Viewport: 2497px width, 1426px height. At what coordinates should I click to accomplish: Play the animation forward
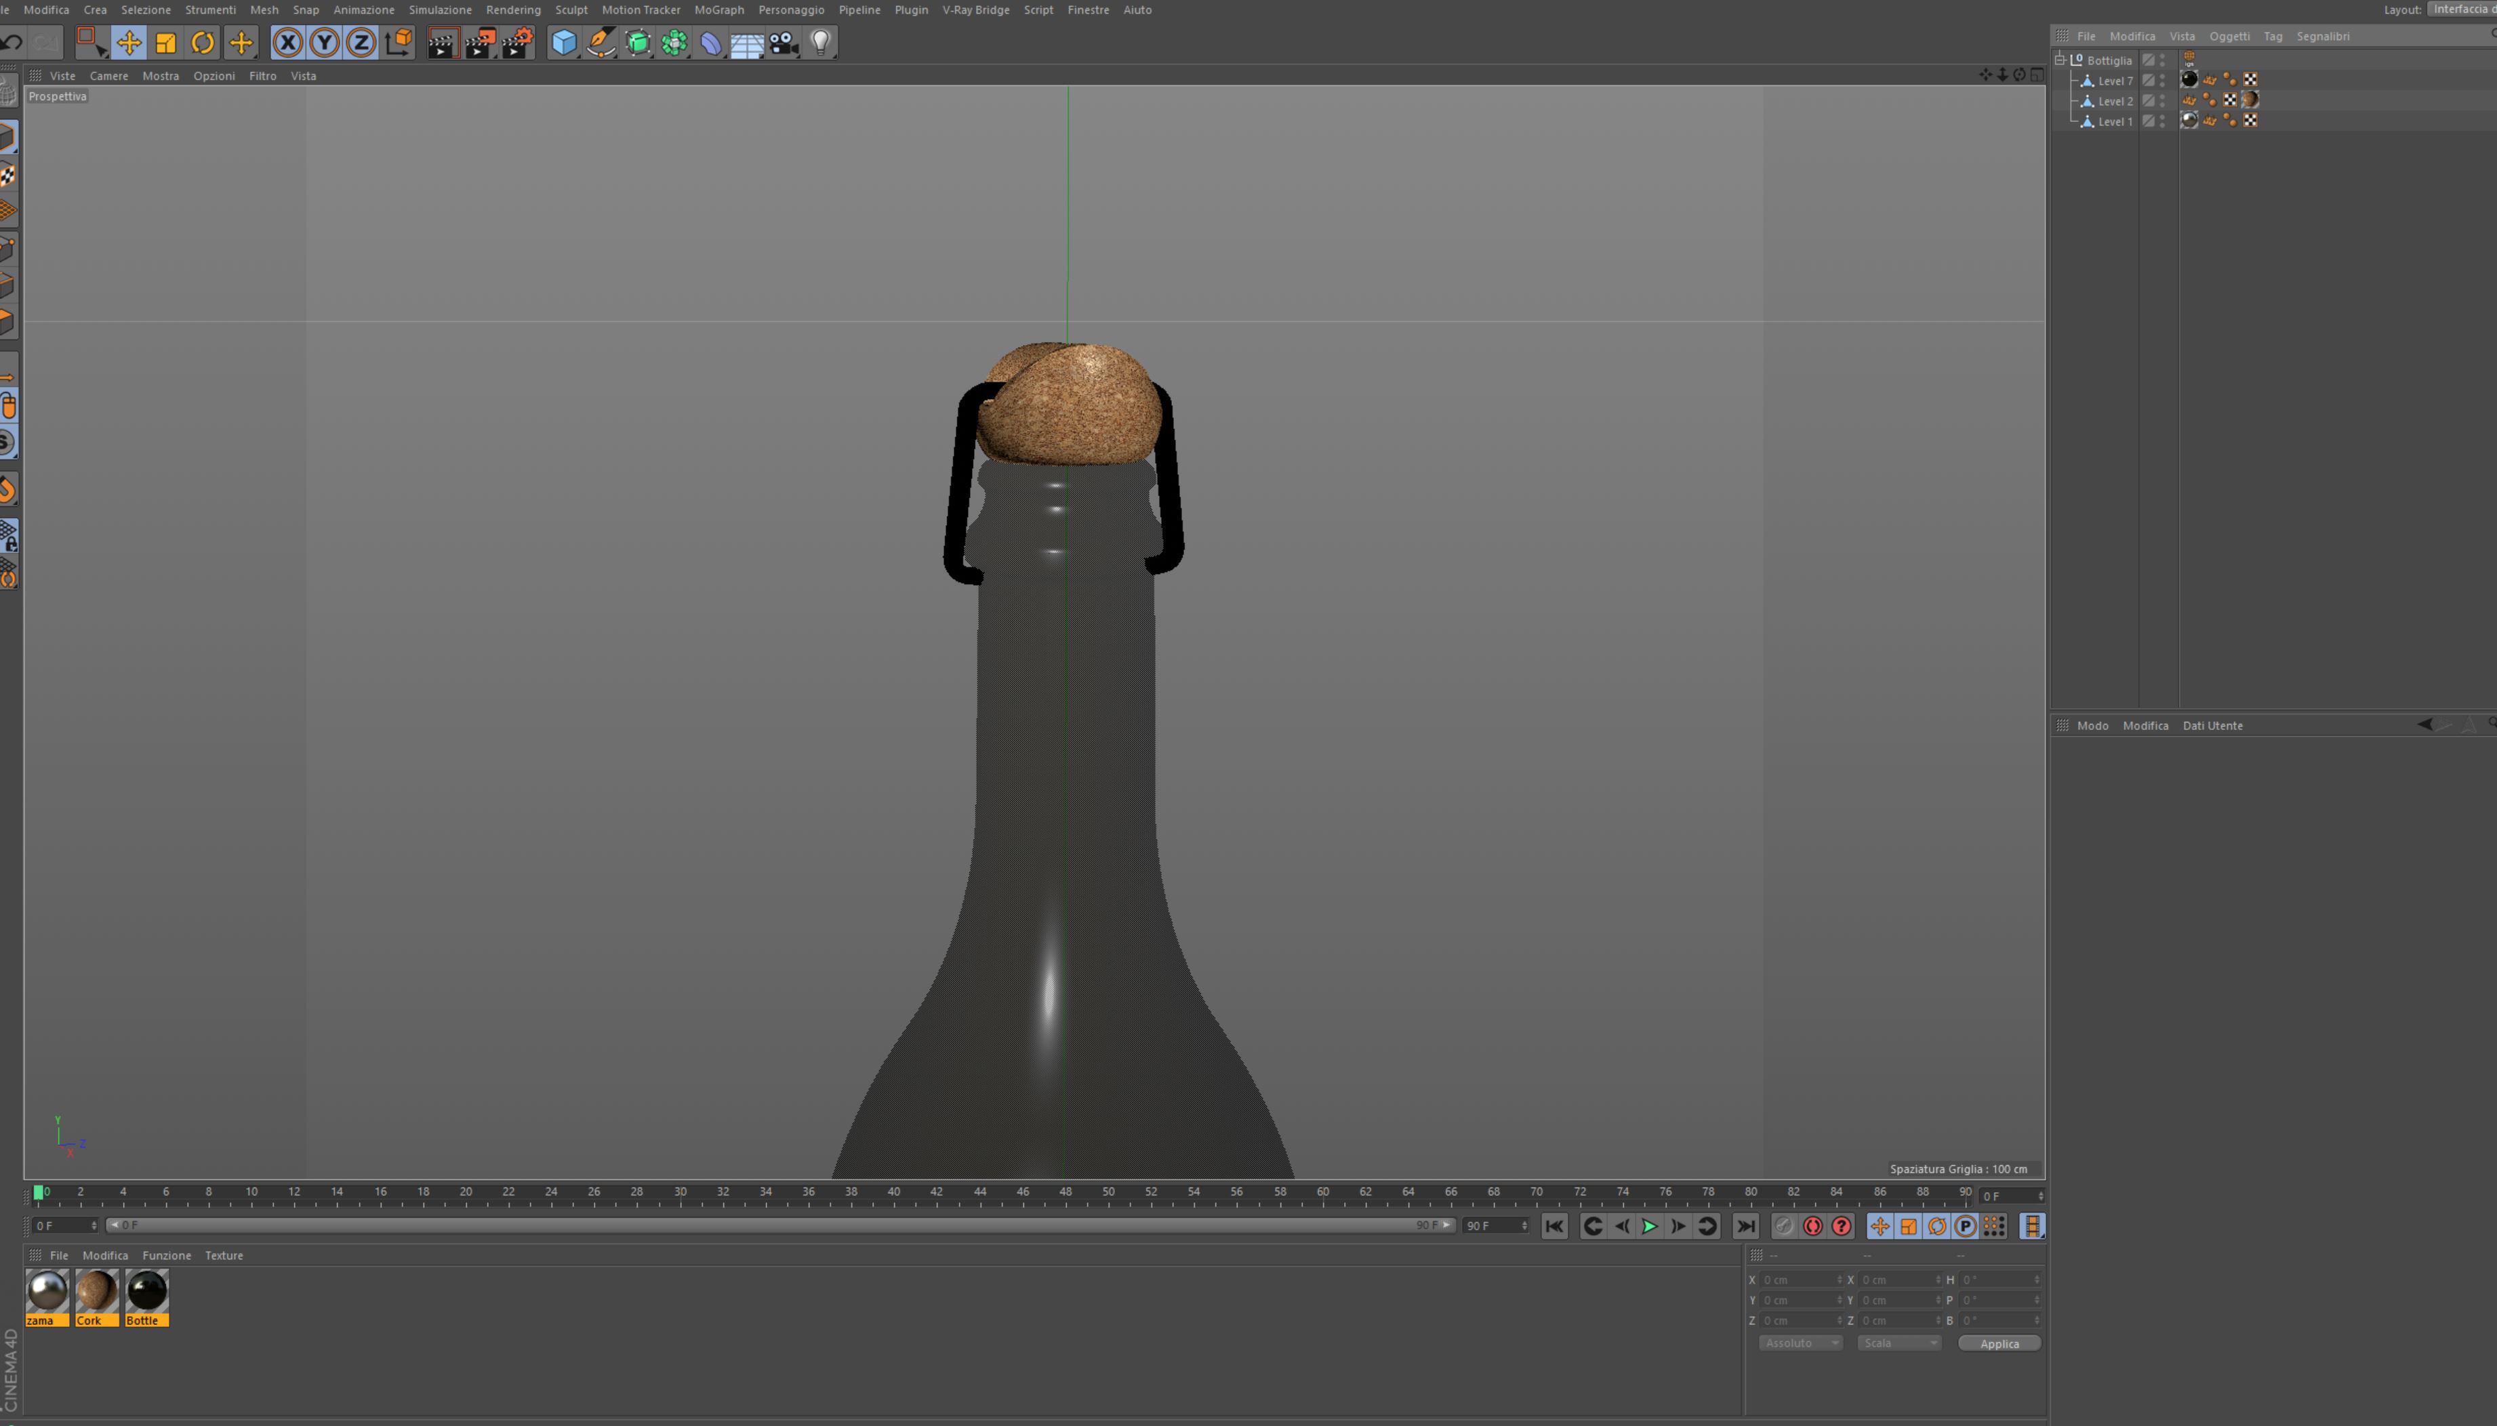(1650, 1226)
